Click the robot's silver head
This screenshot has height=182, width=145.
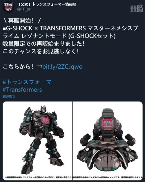(x=43, y=108)
